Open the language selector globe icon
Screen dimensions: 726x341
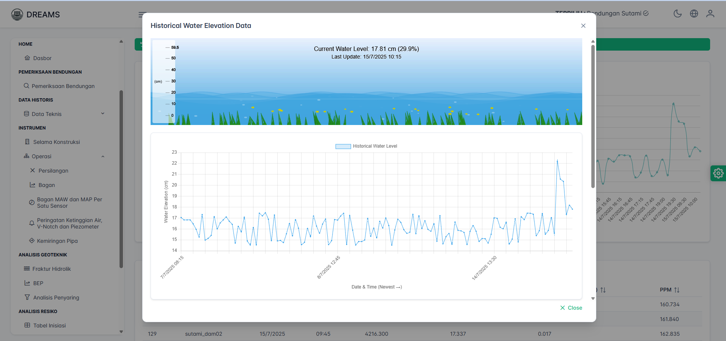pyautogui.click(x=694, y=14)
